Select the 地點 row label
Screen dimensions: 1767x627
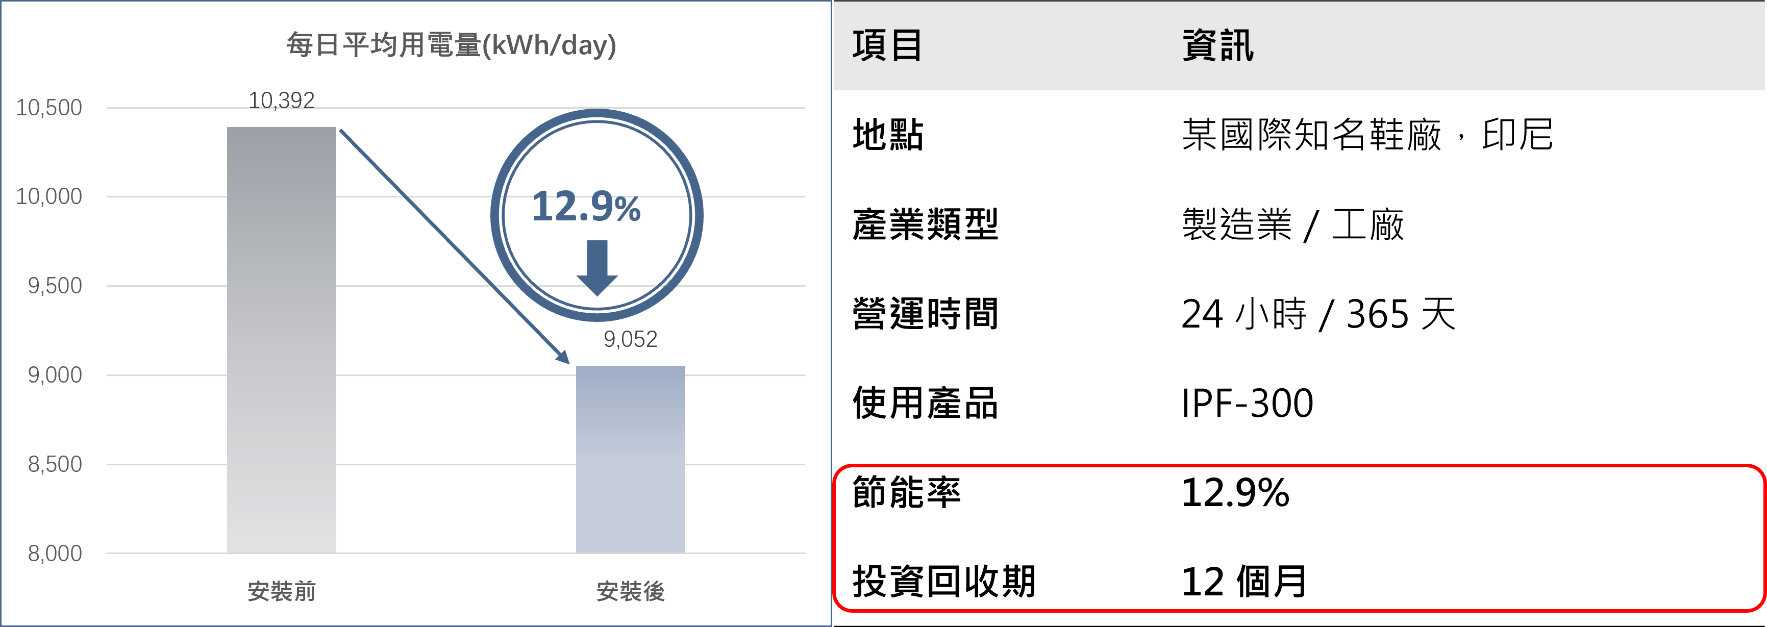[x=888, y=135]
